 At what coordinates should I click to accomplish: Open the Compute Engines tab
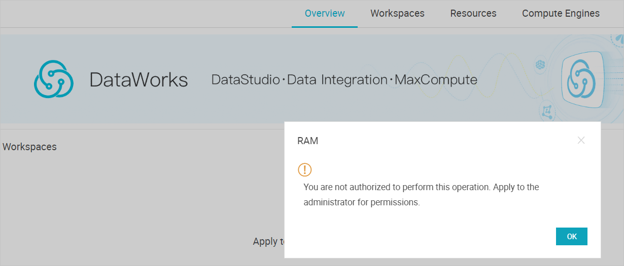[x=561, y=14]
